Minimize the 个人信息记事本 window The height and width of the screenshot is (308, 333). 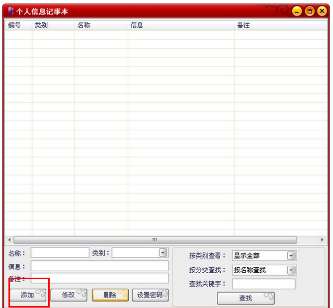(297, 11)
